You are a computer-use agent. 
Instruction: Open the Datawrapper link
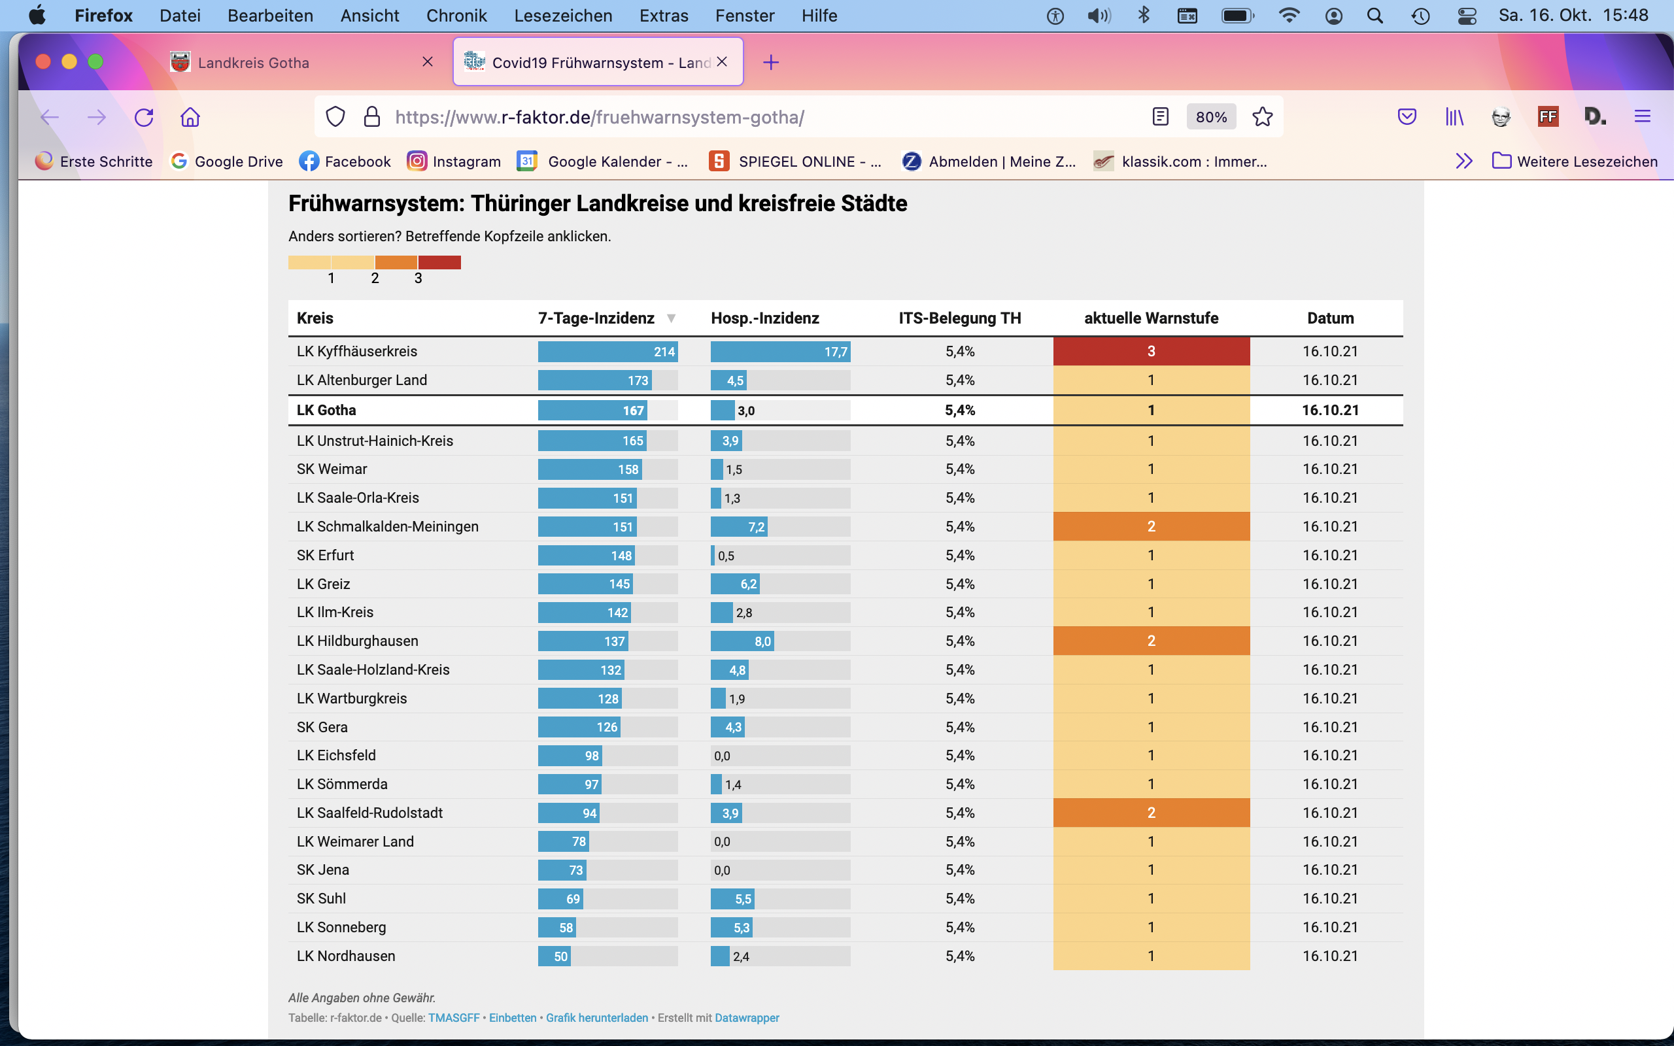747,1018
